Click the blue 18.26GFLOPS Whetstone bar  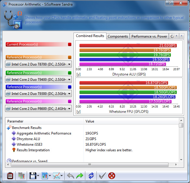(127, 97)
